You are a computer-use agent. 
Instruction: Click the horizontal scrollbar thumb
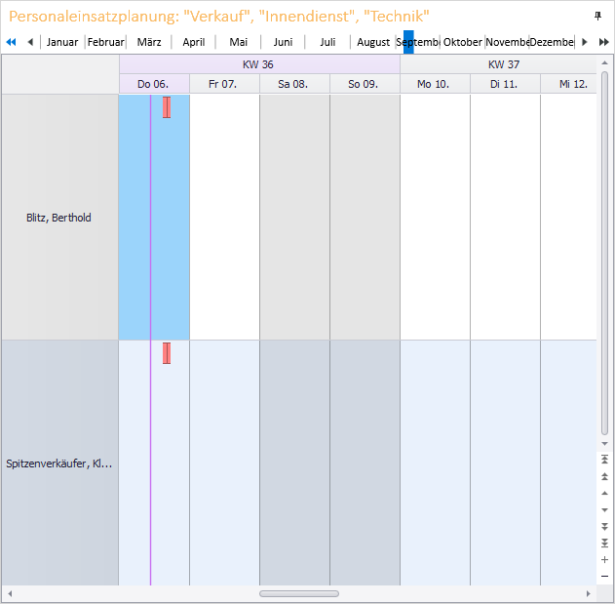point(298,593)
